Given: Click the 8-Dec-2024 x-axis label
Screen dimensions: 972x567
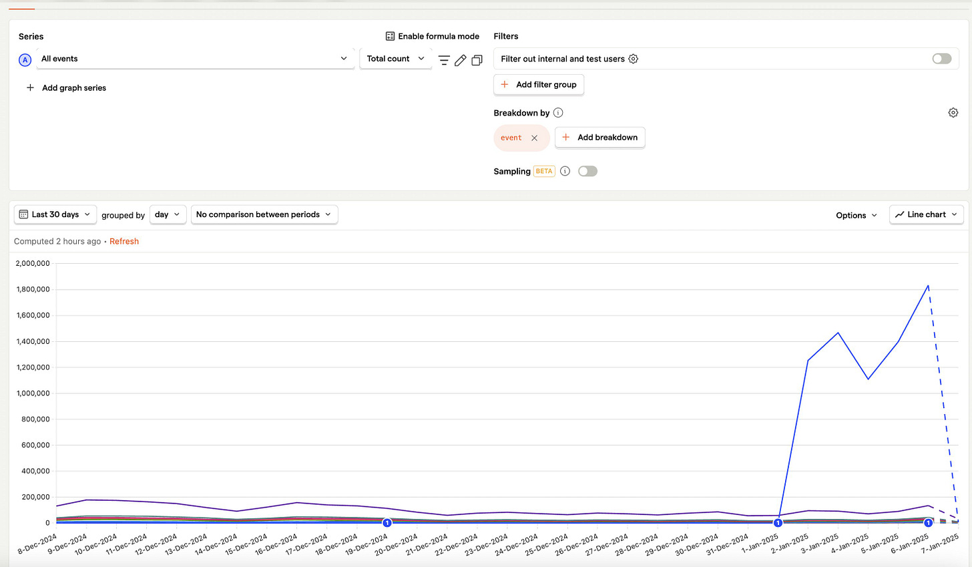Looking at the screenshot, I should click(38, 544).
